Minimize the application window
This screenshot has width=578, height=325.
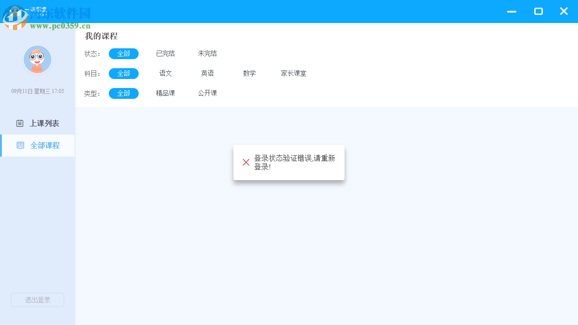[512, 12]
